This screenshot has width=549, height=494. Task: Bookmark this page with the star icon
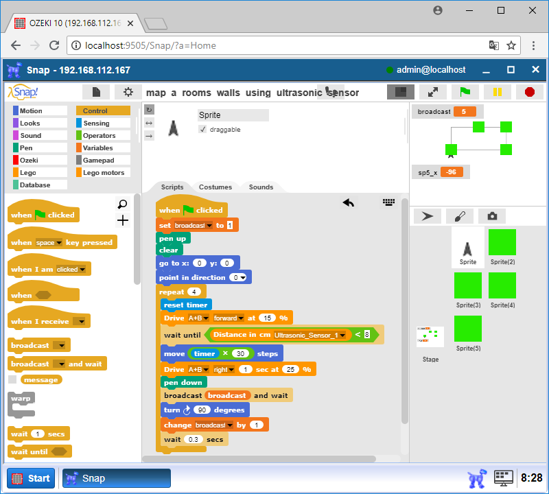(511, 45)
